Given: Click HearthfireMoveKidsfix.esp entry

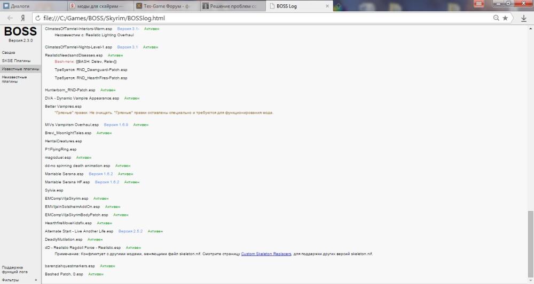Looking at the screenshot, I should tap(68, 223).
